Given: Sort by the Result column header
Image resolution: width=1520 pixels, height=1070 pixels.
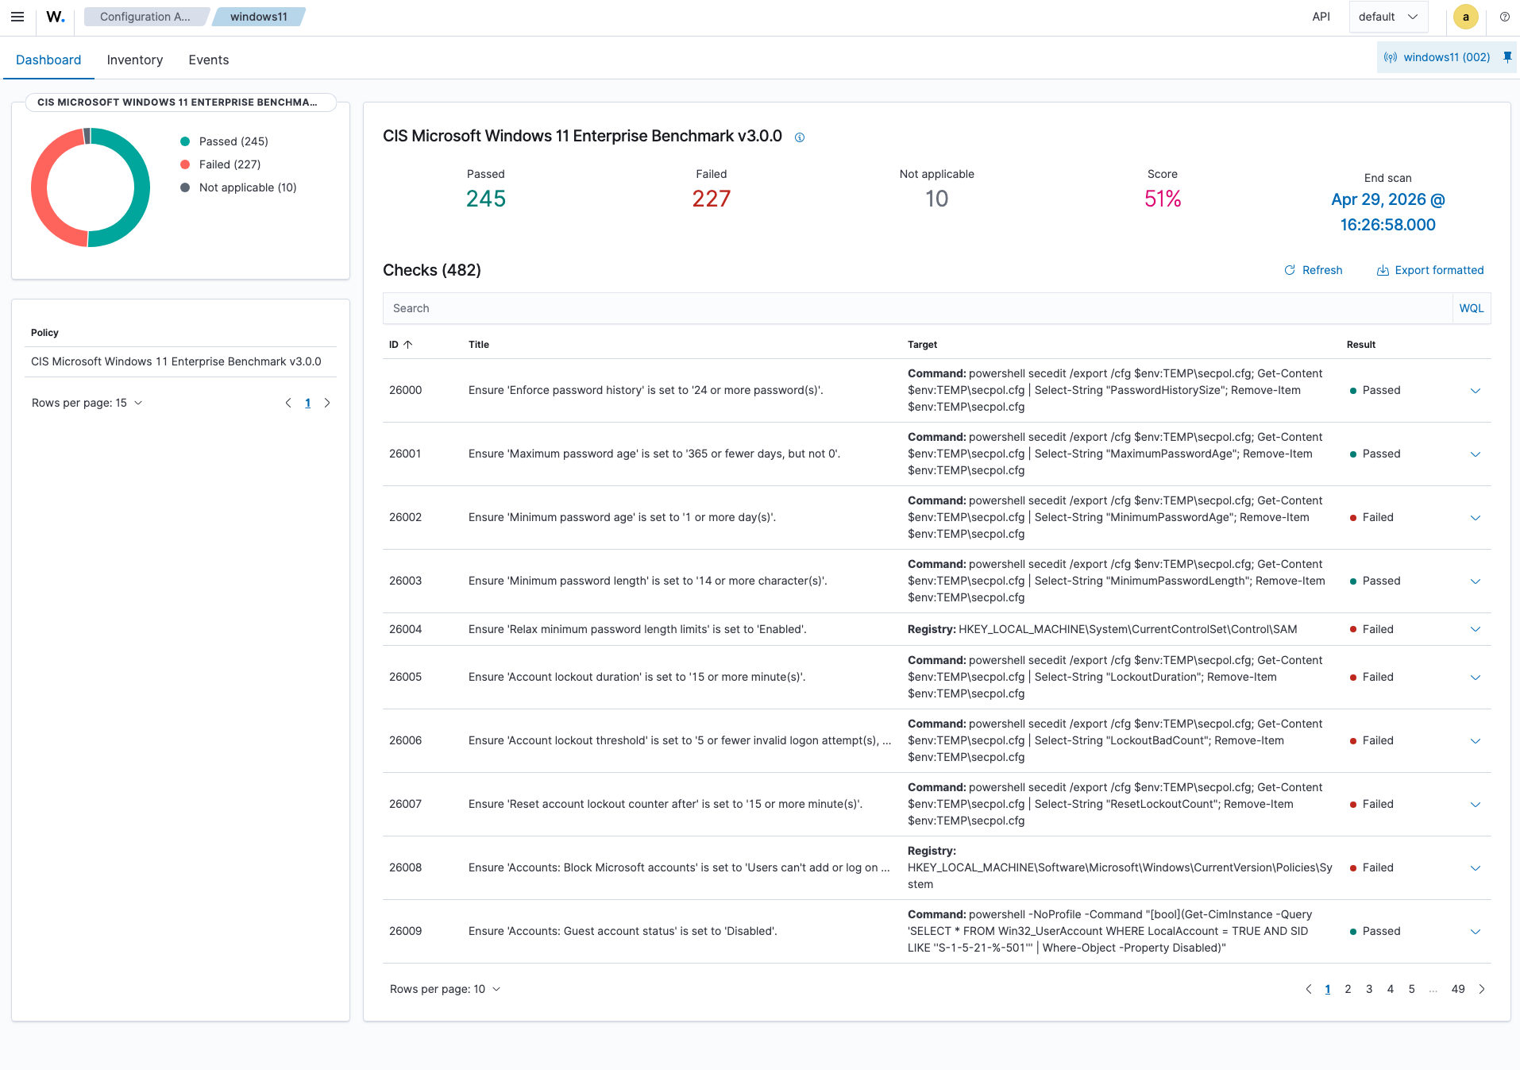Looking at the screenshot, I should 1361,345.
